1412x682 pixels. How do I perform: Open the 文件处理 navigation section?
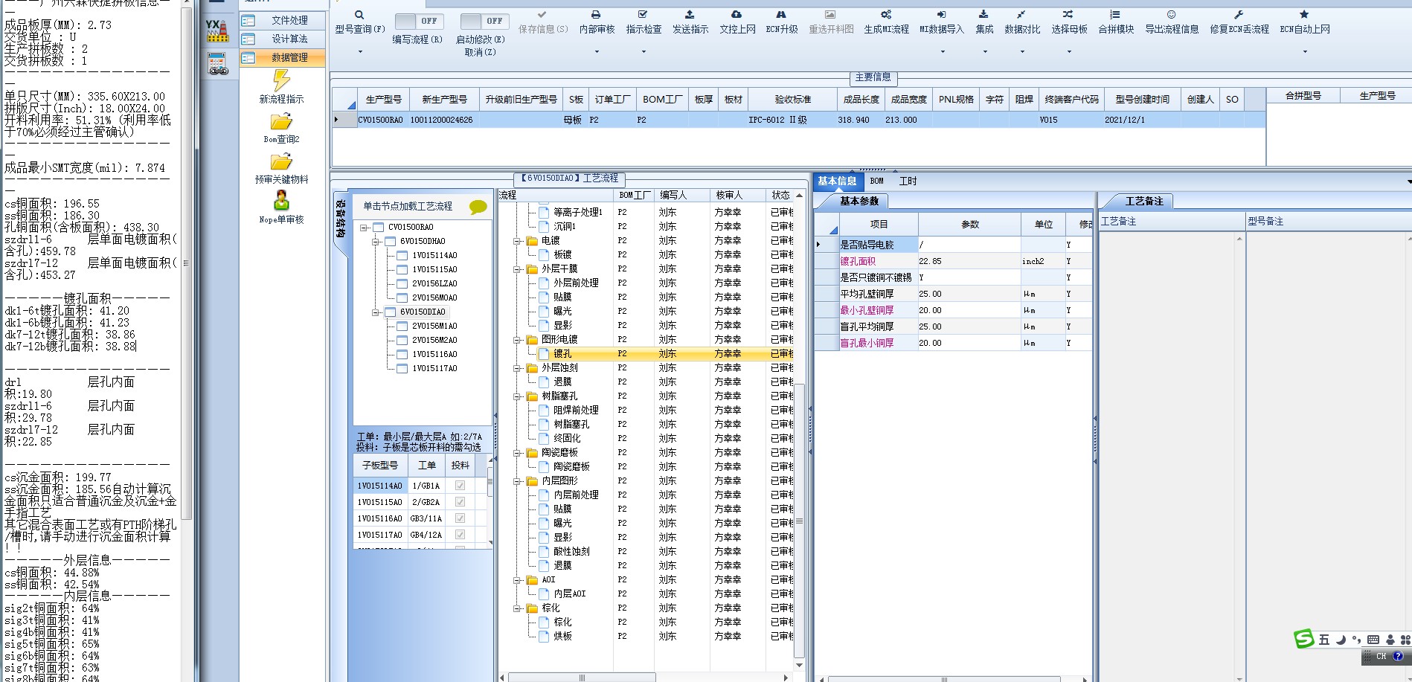coord(283,21)
